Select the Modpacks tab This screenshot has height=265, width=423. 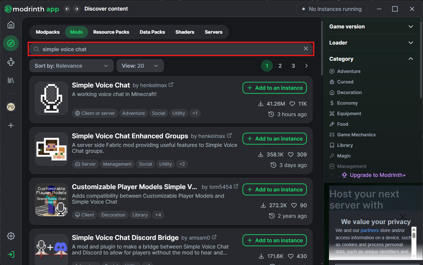tap(48, 32)
